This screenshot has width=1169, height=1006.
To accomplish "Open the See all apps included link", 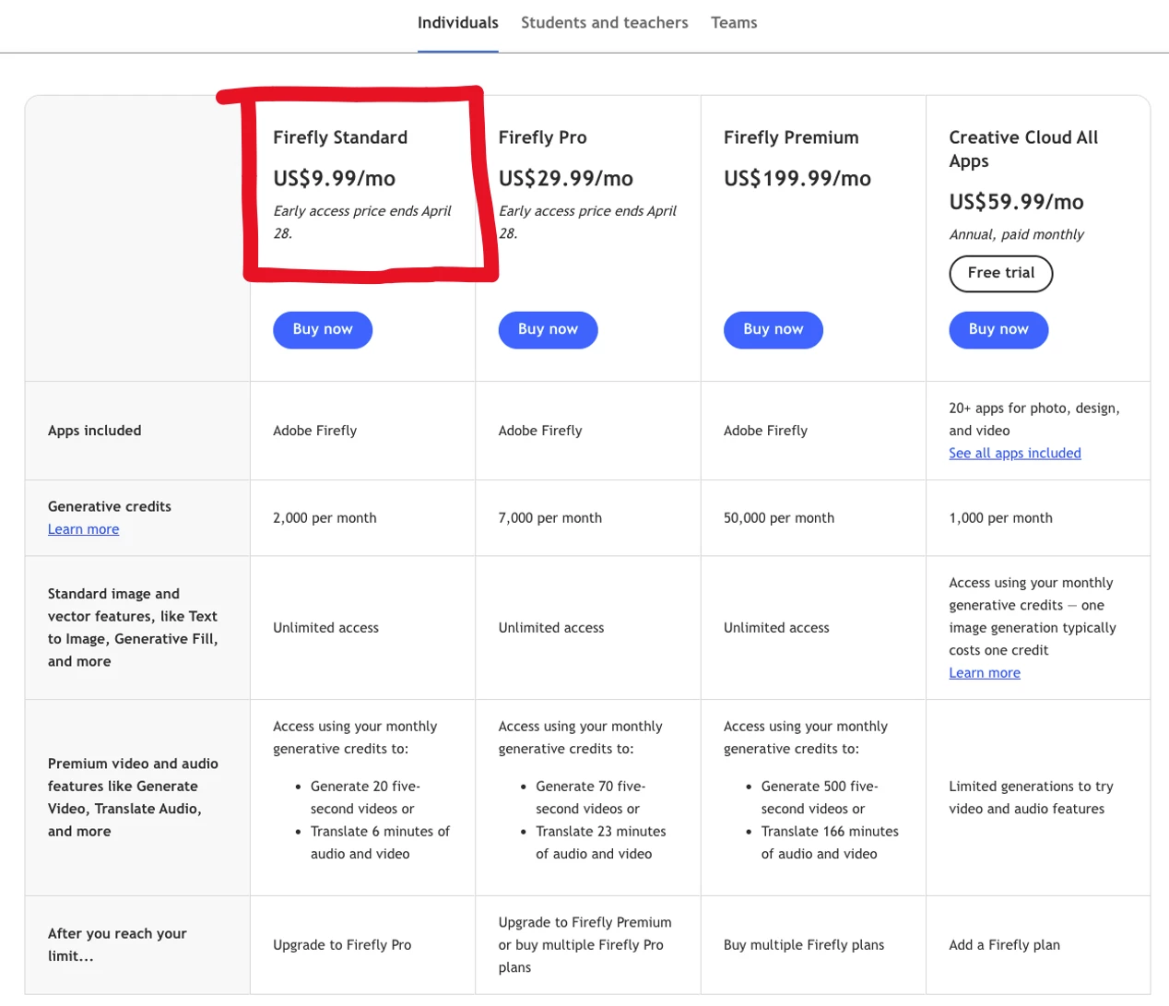I will pos(1015,454).
